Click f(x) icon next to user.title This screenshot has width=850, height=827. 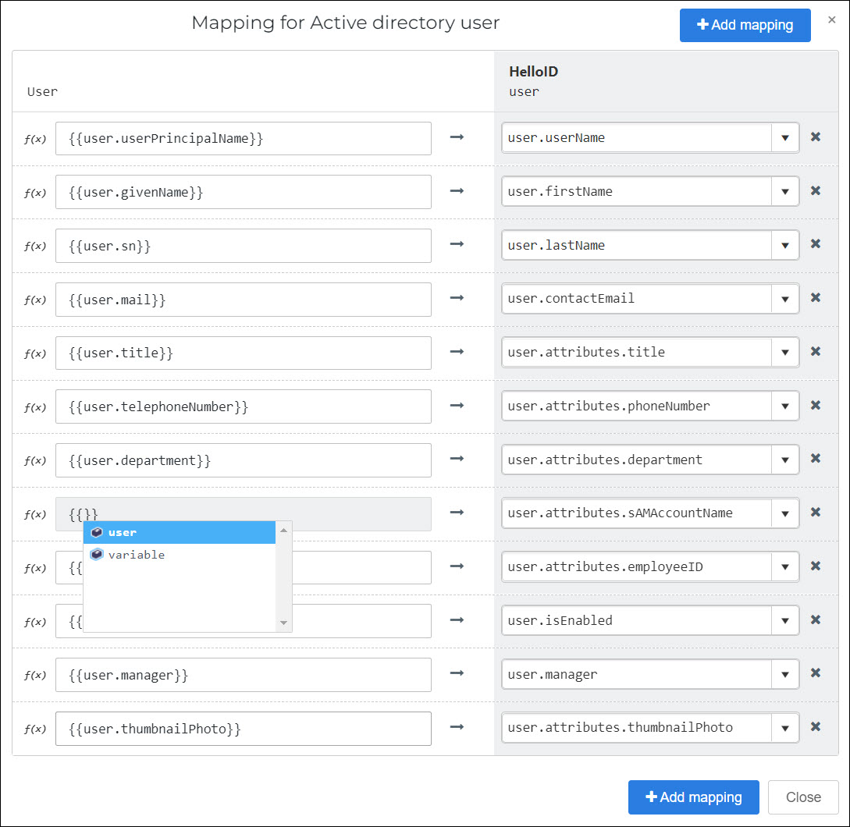coord(35,353)
